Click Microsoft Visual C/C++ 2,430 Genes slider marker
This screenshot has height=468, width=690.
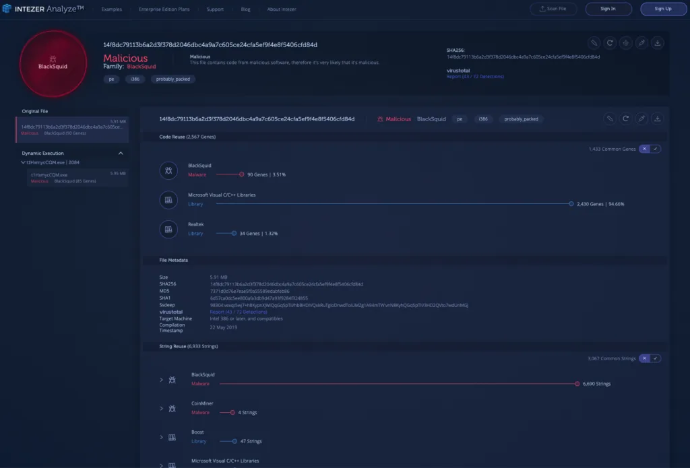571,203
